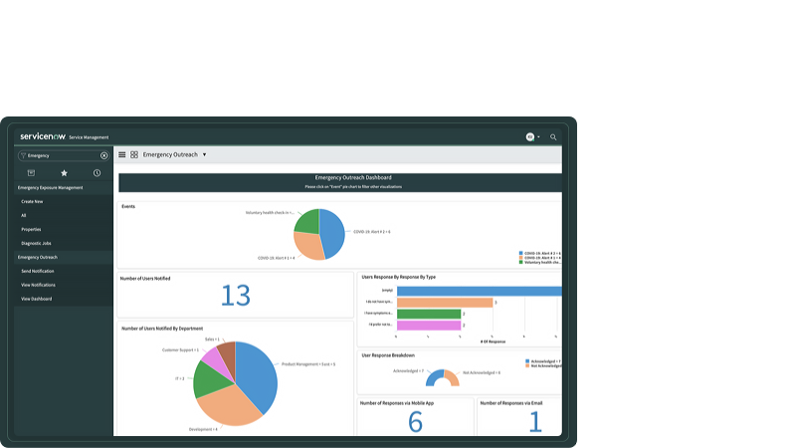Click the Acknowledged blue donut segment

point(433,377)
